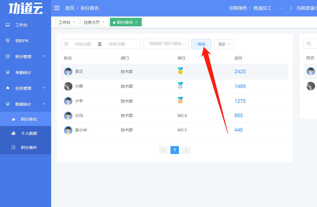Open the B分 score type dropdown

[x=224, y=44]
